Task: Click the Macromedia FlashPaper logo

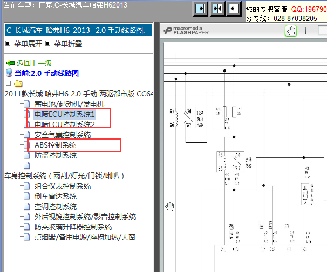Action: click(186, 31)
